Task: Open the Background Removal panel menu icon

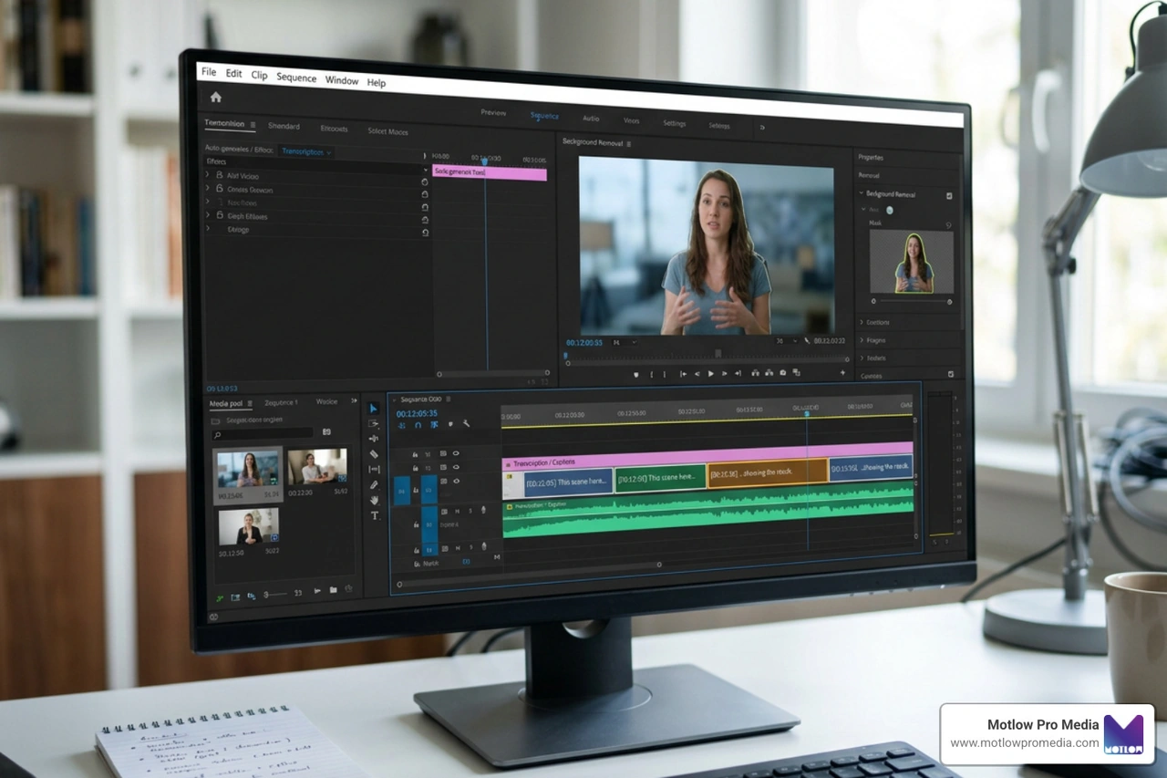Action: [629, 143]
